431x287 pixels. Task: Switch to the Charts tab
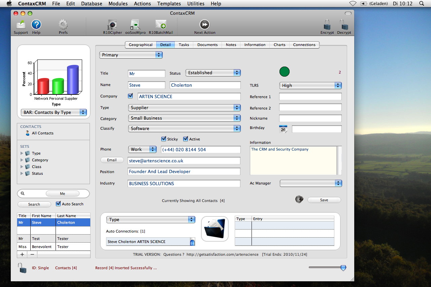pyautogui.click(x=279, y=45)
